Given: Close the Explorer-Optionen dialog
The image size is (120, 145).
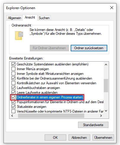Looking at the screenshot, I should [x=112, y=8].
